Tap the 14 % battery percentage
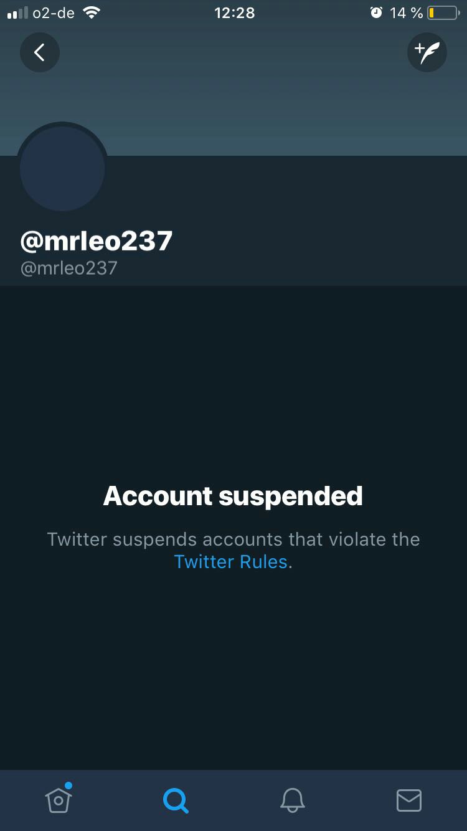The image size is (467, 831). pos(406,12)
